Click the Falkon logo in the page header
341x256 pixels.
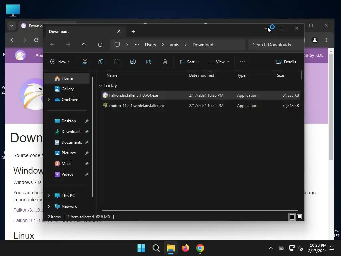[20, 55]
